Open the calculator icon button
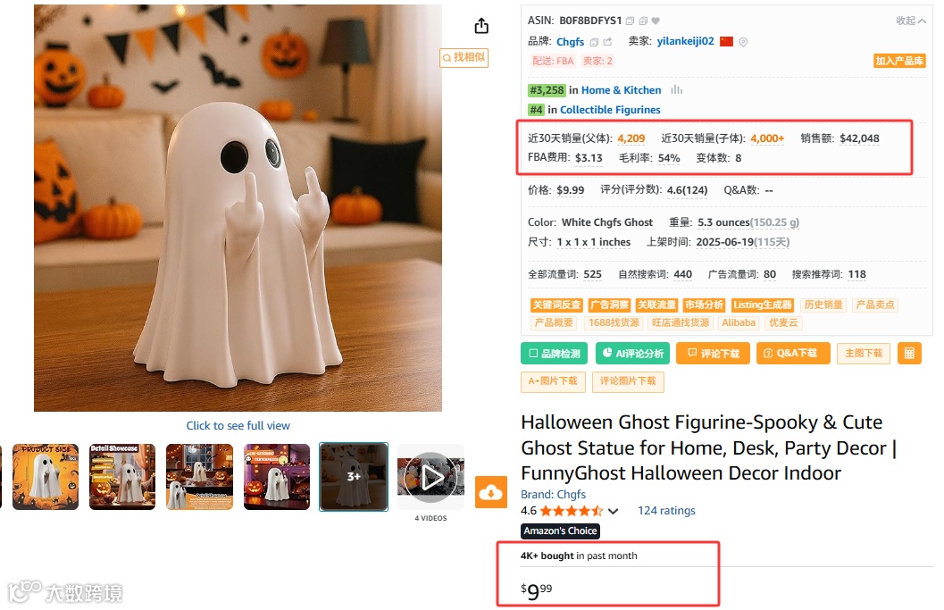The image size is (944, 610). (x=909, y=354)
